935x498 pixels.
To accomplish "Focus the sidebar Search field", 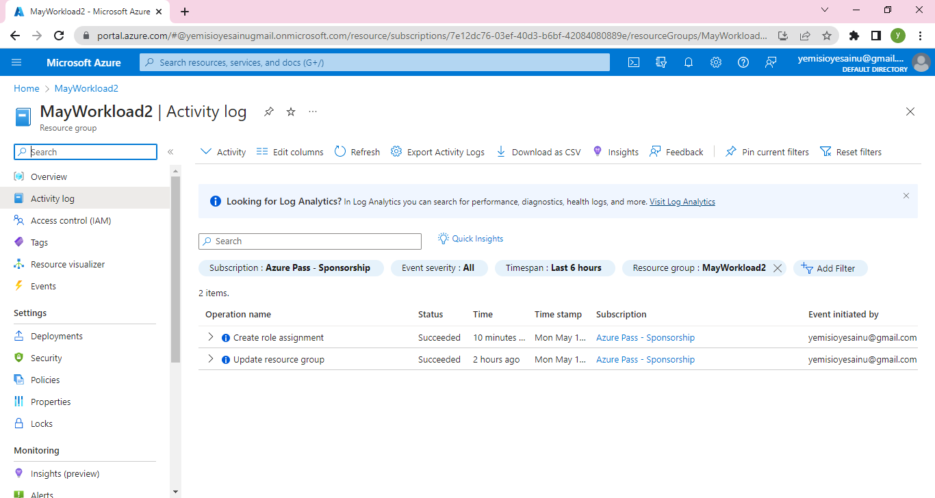I will pos(86,152).
